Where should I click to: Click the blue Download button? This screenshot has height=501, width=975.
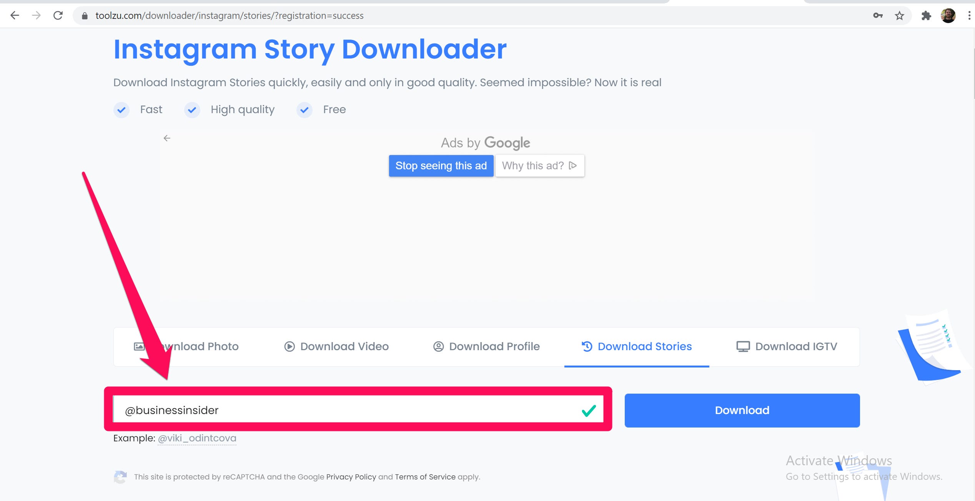click(x=742, y=410)
